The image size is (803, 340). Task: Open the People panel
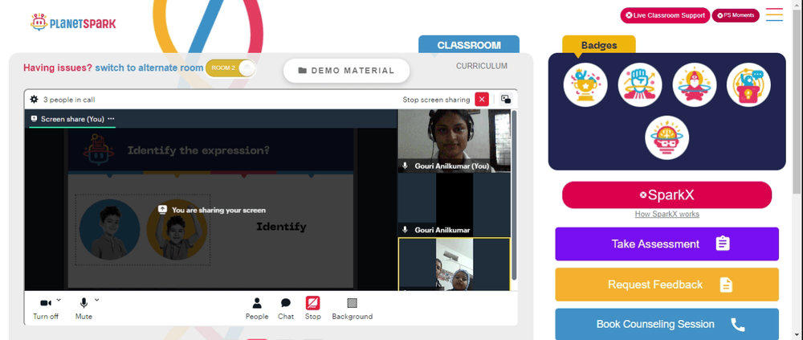coord(257,309)
